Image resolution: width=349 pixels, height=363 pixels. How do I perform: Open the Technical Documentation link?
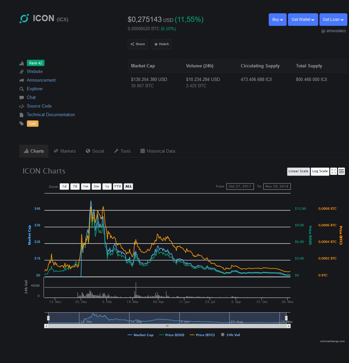(51, 114)
